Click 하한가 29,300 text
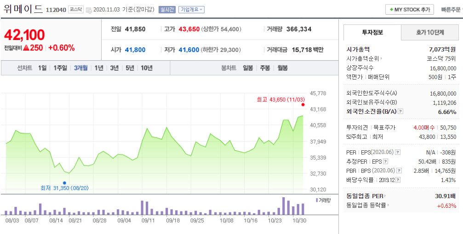 pos(222,50)
